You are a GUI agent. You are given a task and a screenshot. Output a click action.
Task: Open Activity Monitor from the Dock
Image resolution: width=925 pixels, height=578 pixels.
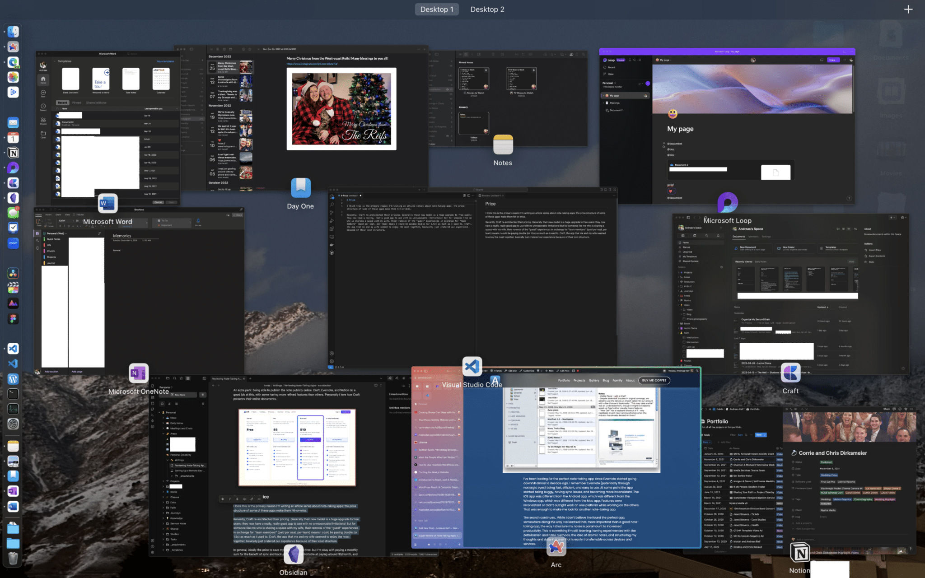13,409
